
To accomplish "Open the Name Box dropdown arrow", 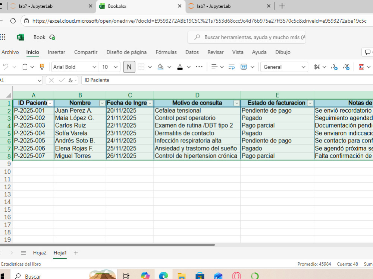I will 40,80.
